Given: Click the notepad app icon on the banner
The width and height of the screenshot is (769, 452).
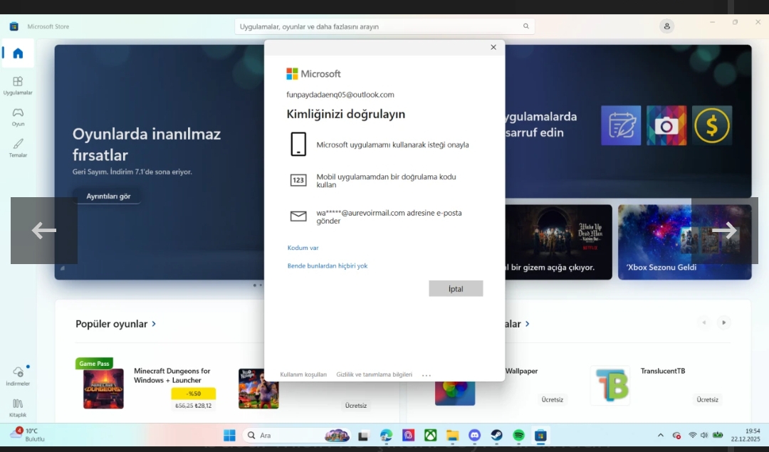Looking at the screenshot, I should [621, 125].
